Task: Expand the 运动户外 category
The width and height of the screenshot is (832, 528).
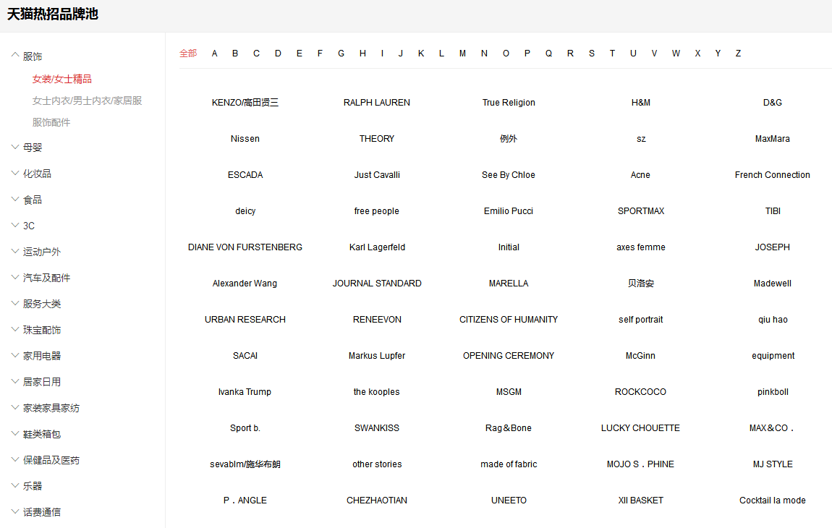Action: pyautogui.click(x=41, y=252)
